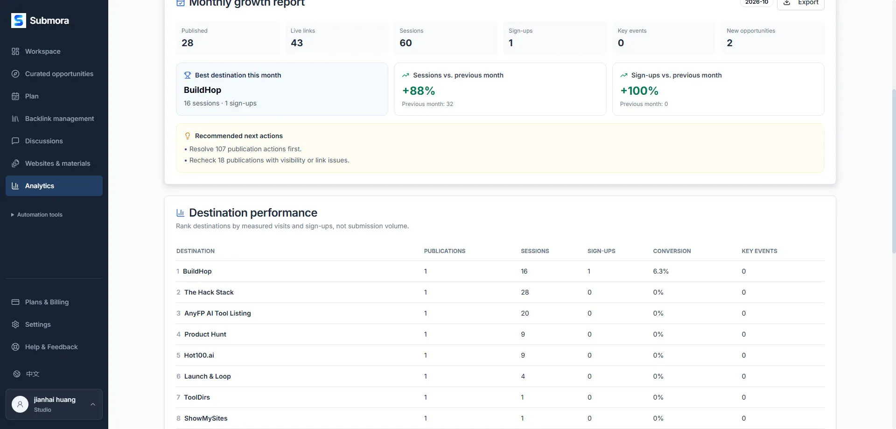Open the Settings gear icon

click(15, 324)
